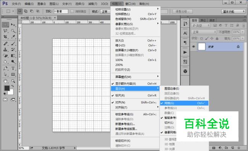Image resolution: width=248 pixels, height=151 pixels.
Task: Choose 切片(L) in the show submenu
Action: click(x=169, y=123)
